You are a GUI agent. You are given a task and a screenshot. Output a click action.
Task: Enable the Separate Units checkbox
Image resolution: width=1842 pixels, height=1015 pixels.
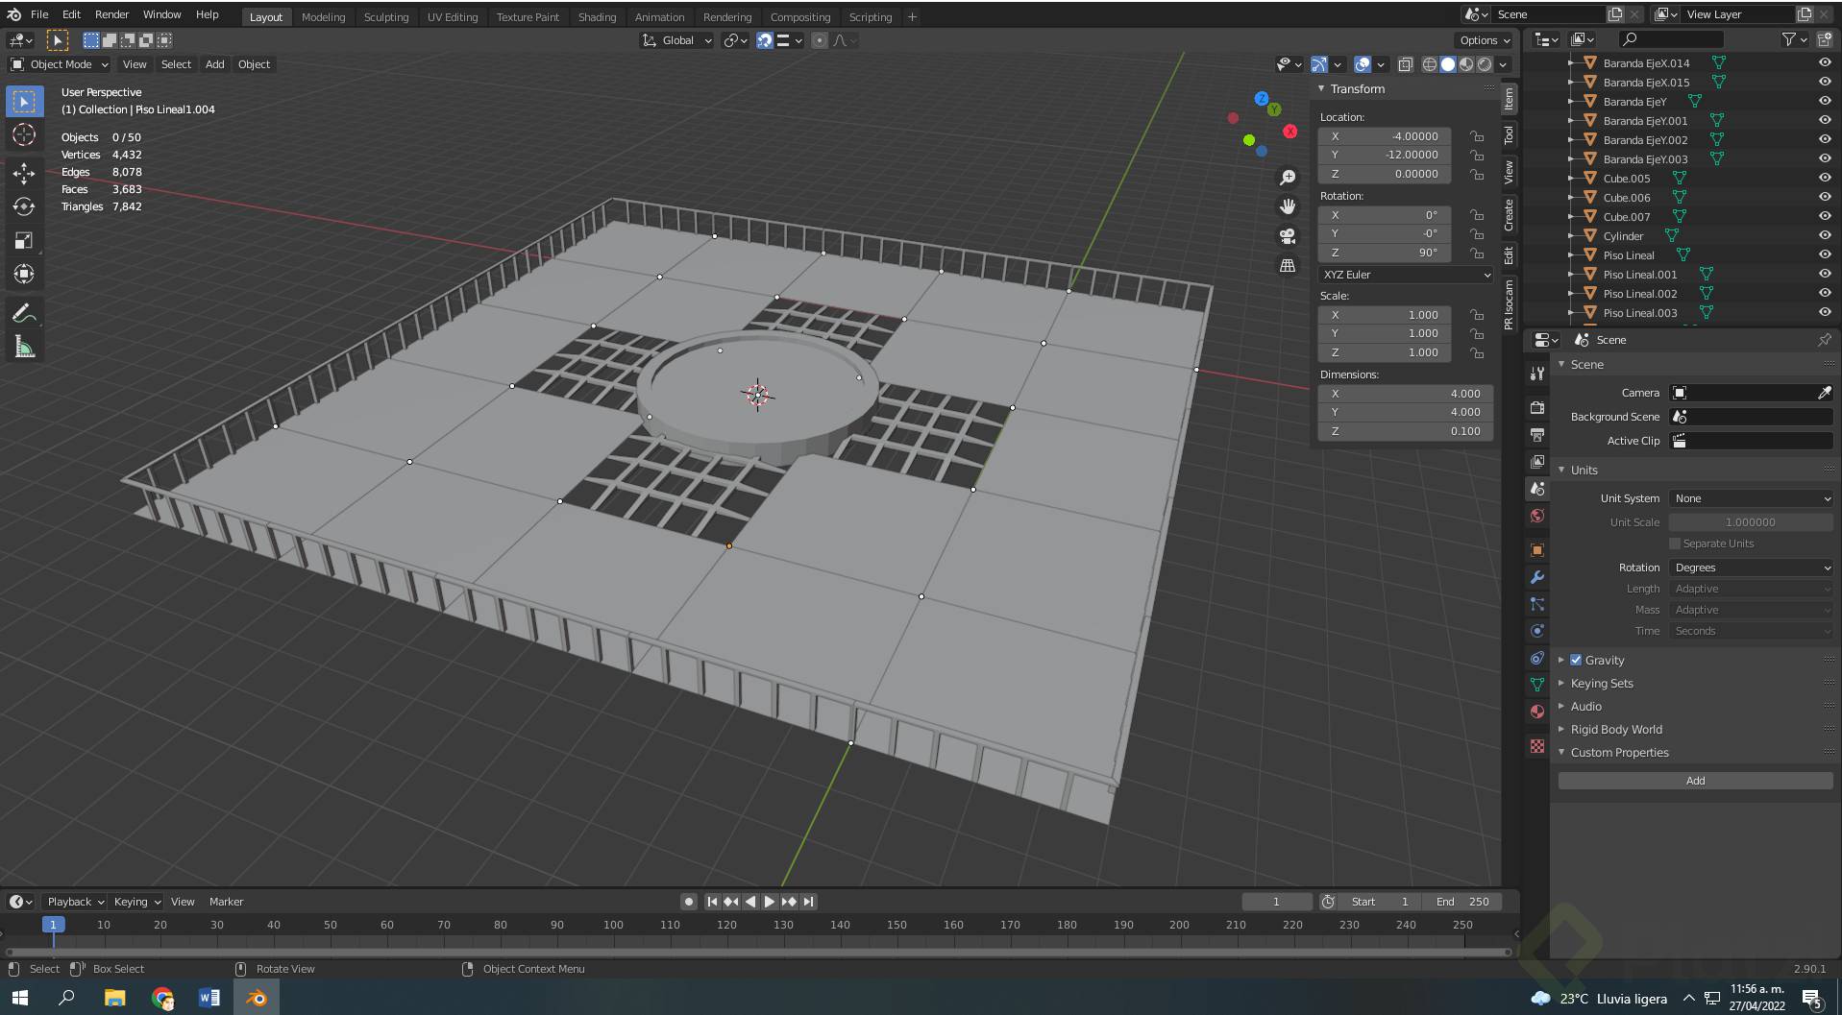[1675, 544]
